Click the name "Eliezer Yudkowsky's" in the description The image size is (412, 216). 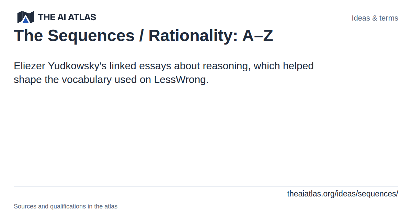tap(60, 66)
